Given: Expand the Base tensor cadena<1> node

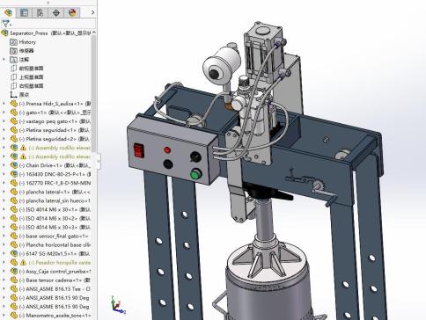Looking at the screenshot, I should 4,280.
